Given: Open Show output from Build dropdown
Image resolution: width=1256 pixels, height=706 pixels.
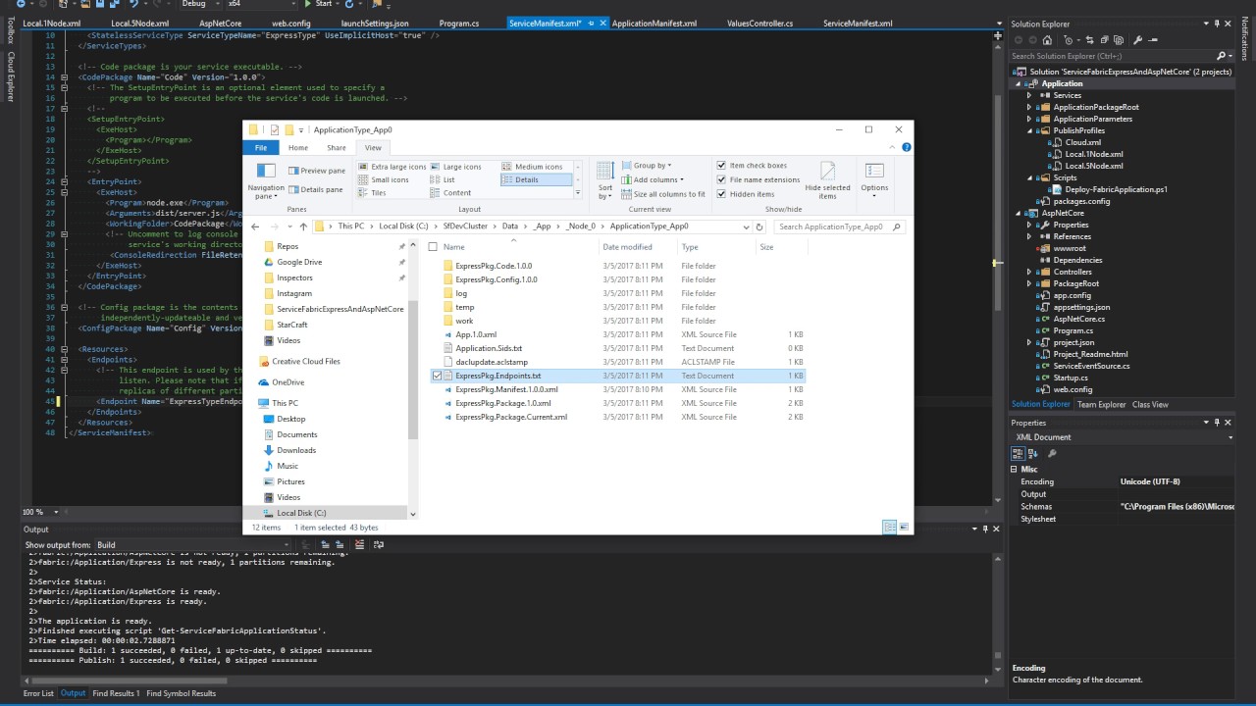Looking at the screenshot, I should point(287,544).
